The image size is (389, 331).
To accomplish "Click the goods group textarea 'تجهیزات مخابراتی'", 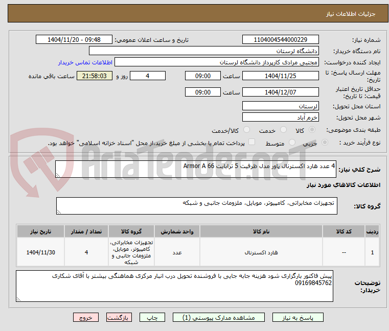I will point(196,206).
